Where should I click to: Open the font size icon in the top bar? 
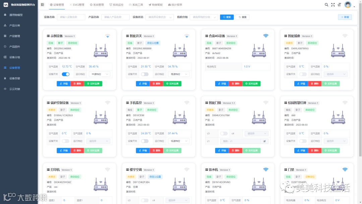(339, 5)
